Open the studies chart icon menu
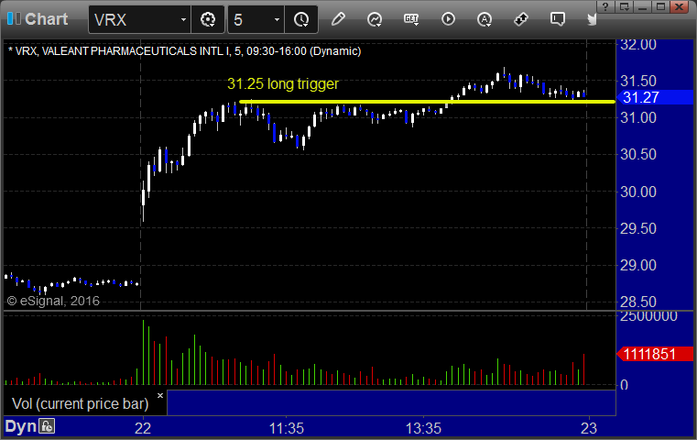This screenshot has width=697, height=440. click(x=375, y=19)
